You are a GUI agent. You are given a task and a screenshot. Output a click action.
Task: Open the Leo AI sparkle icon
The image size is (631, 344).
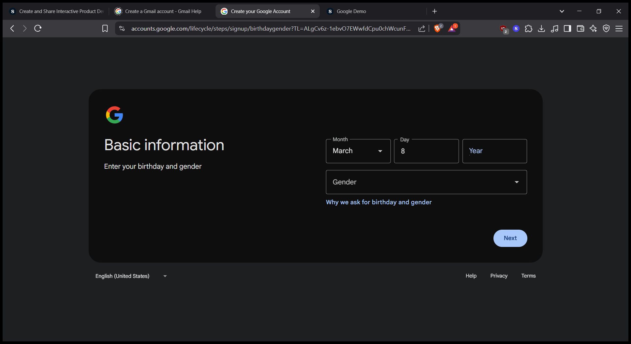pyautogui.click(x=593, y=29)
